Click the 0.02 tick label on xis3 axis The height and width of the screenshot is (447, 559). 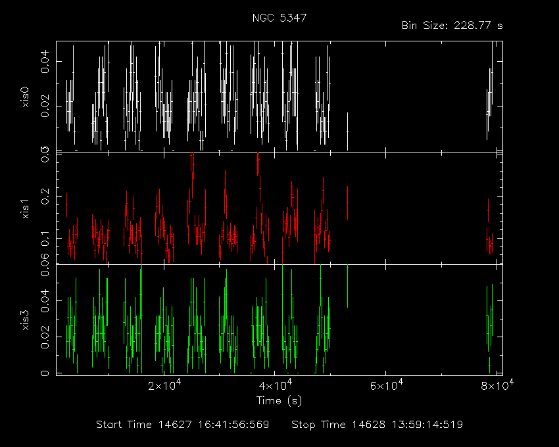coord(45,337)
